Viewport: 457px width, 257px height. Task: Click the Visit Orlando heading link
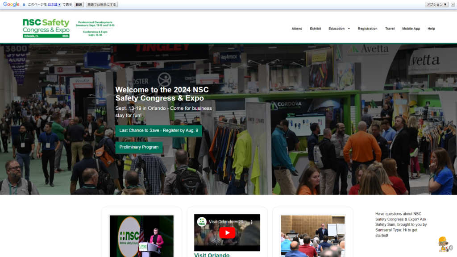pyautogui.click(x=212, y=255)
